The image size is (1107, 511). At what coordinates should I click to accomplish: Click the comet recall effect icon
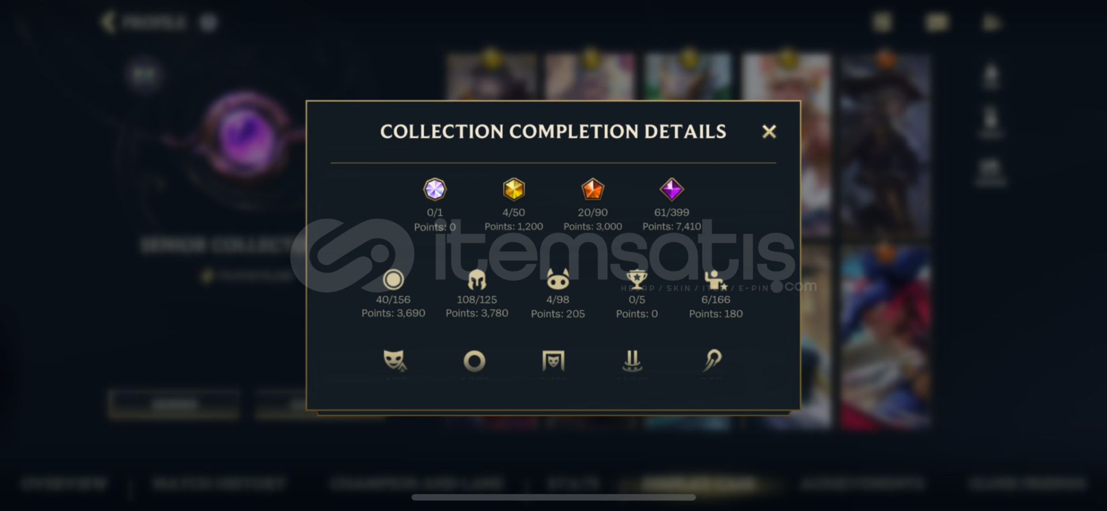pyautogui.click(x=713, y=360)
